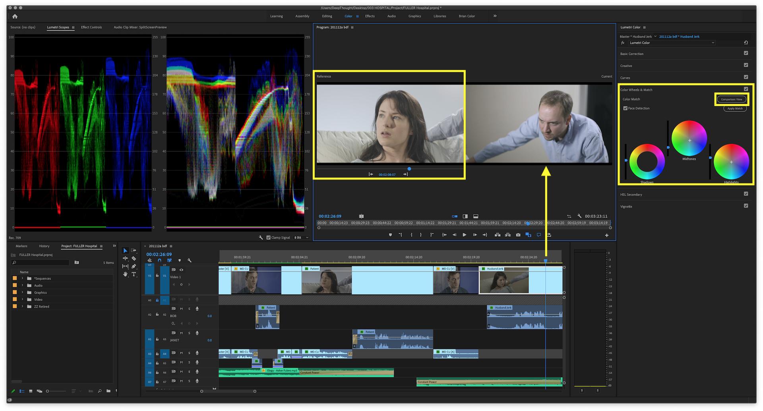
Task: Click Swap Sides icon in comparison view
Action: (569, 216)
